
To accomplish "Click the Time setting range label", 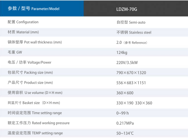I will 35,113.
